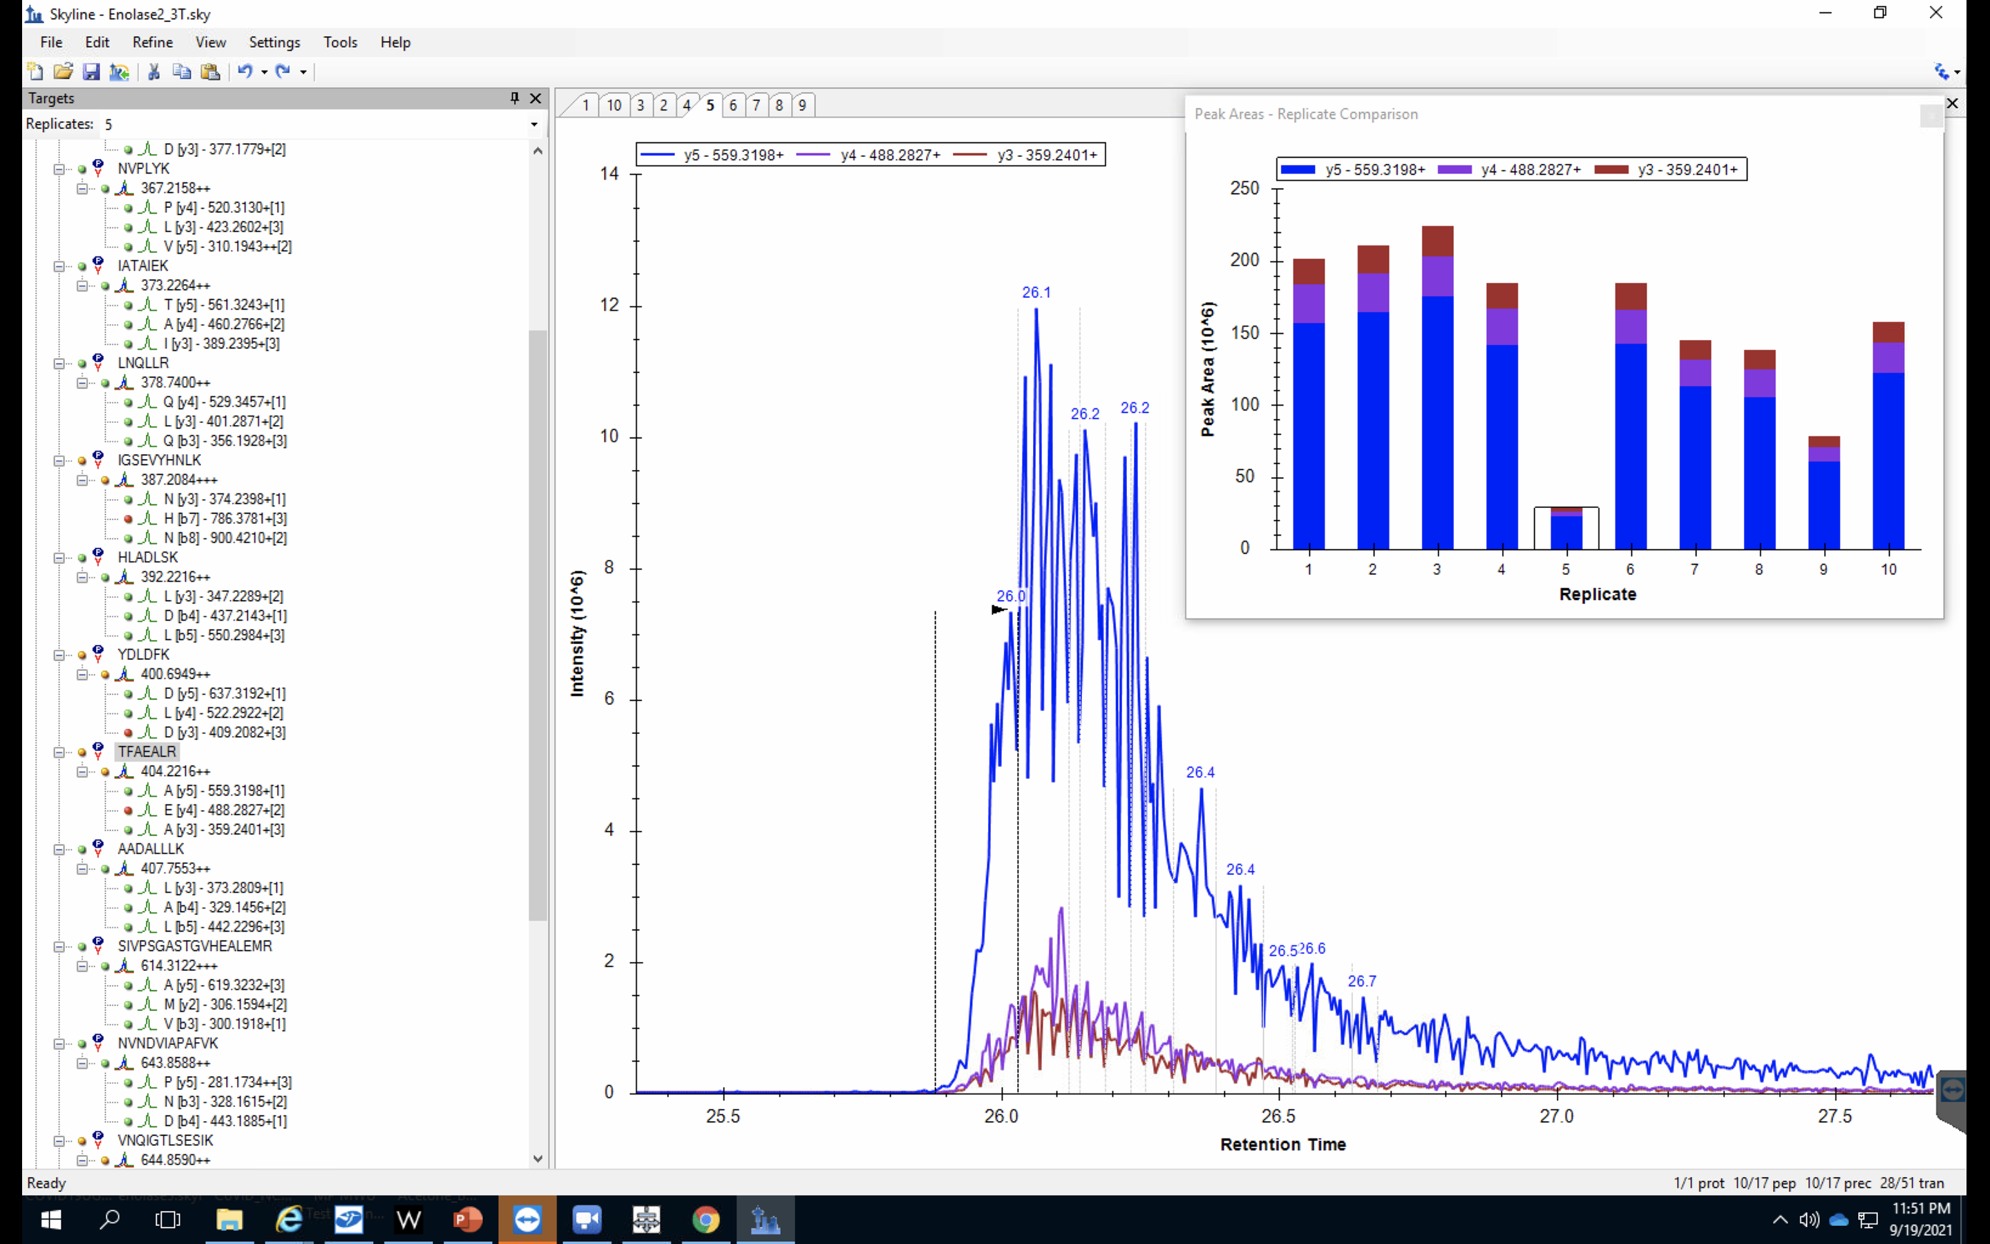Open the Replicates dropdown

[533, 124]
